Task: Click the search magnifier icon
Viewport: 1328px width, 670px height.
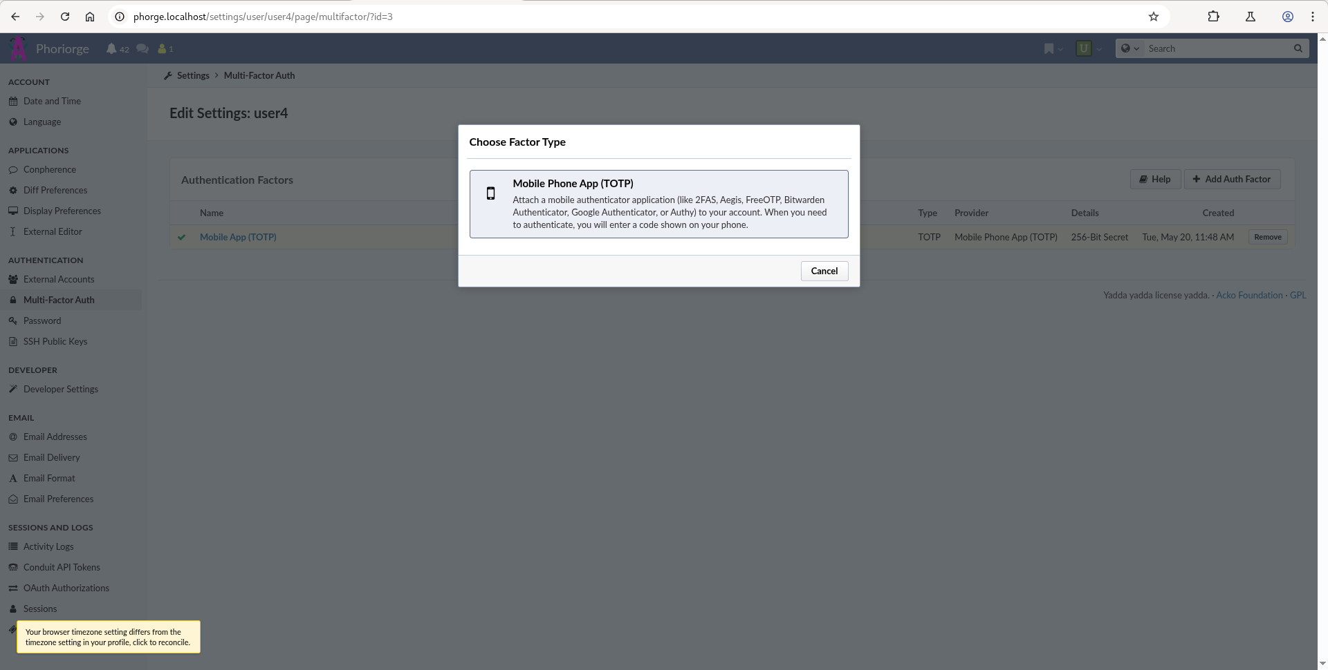Action: tap(1298, 48)
